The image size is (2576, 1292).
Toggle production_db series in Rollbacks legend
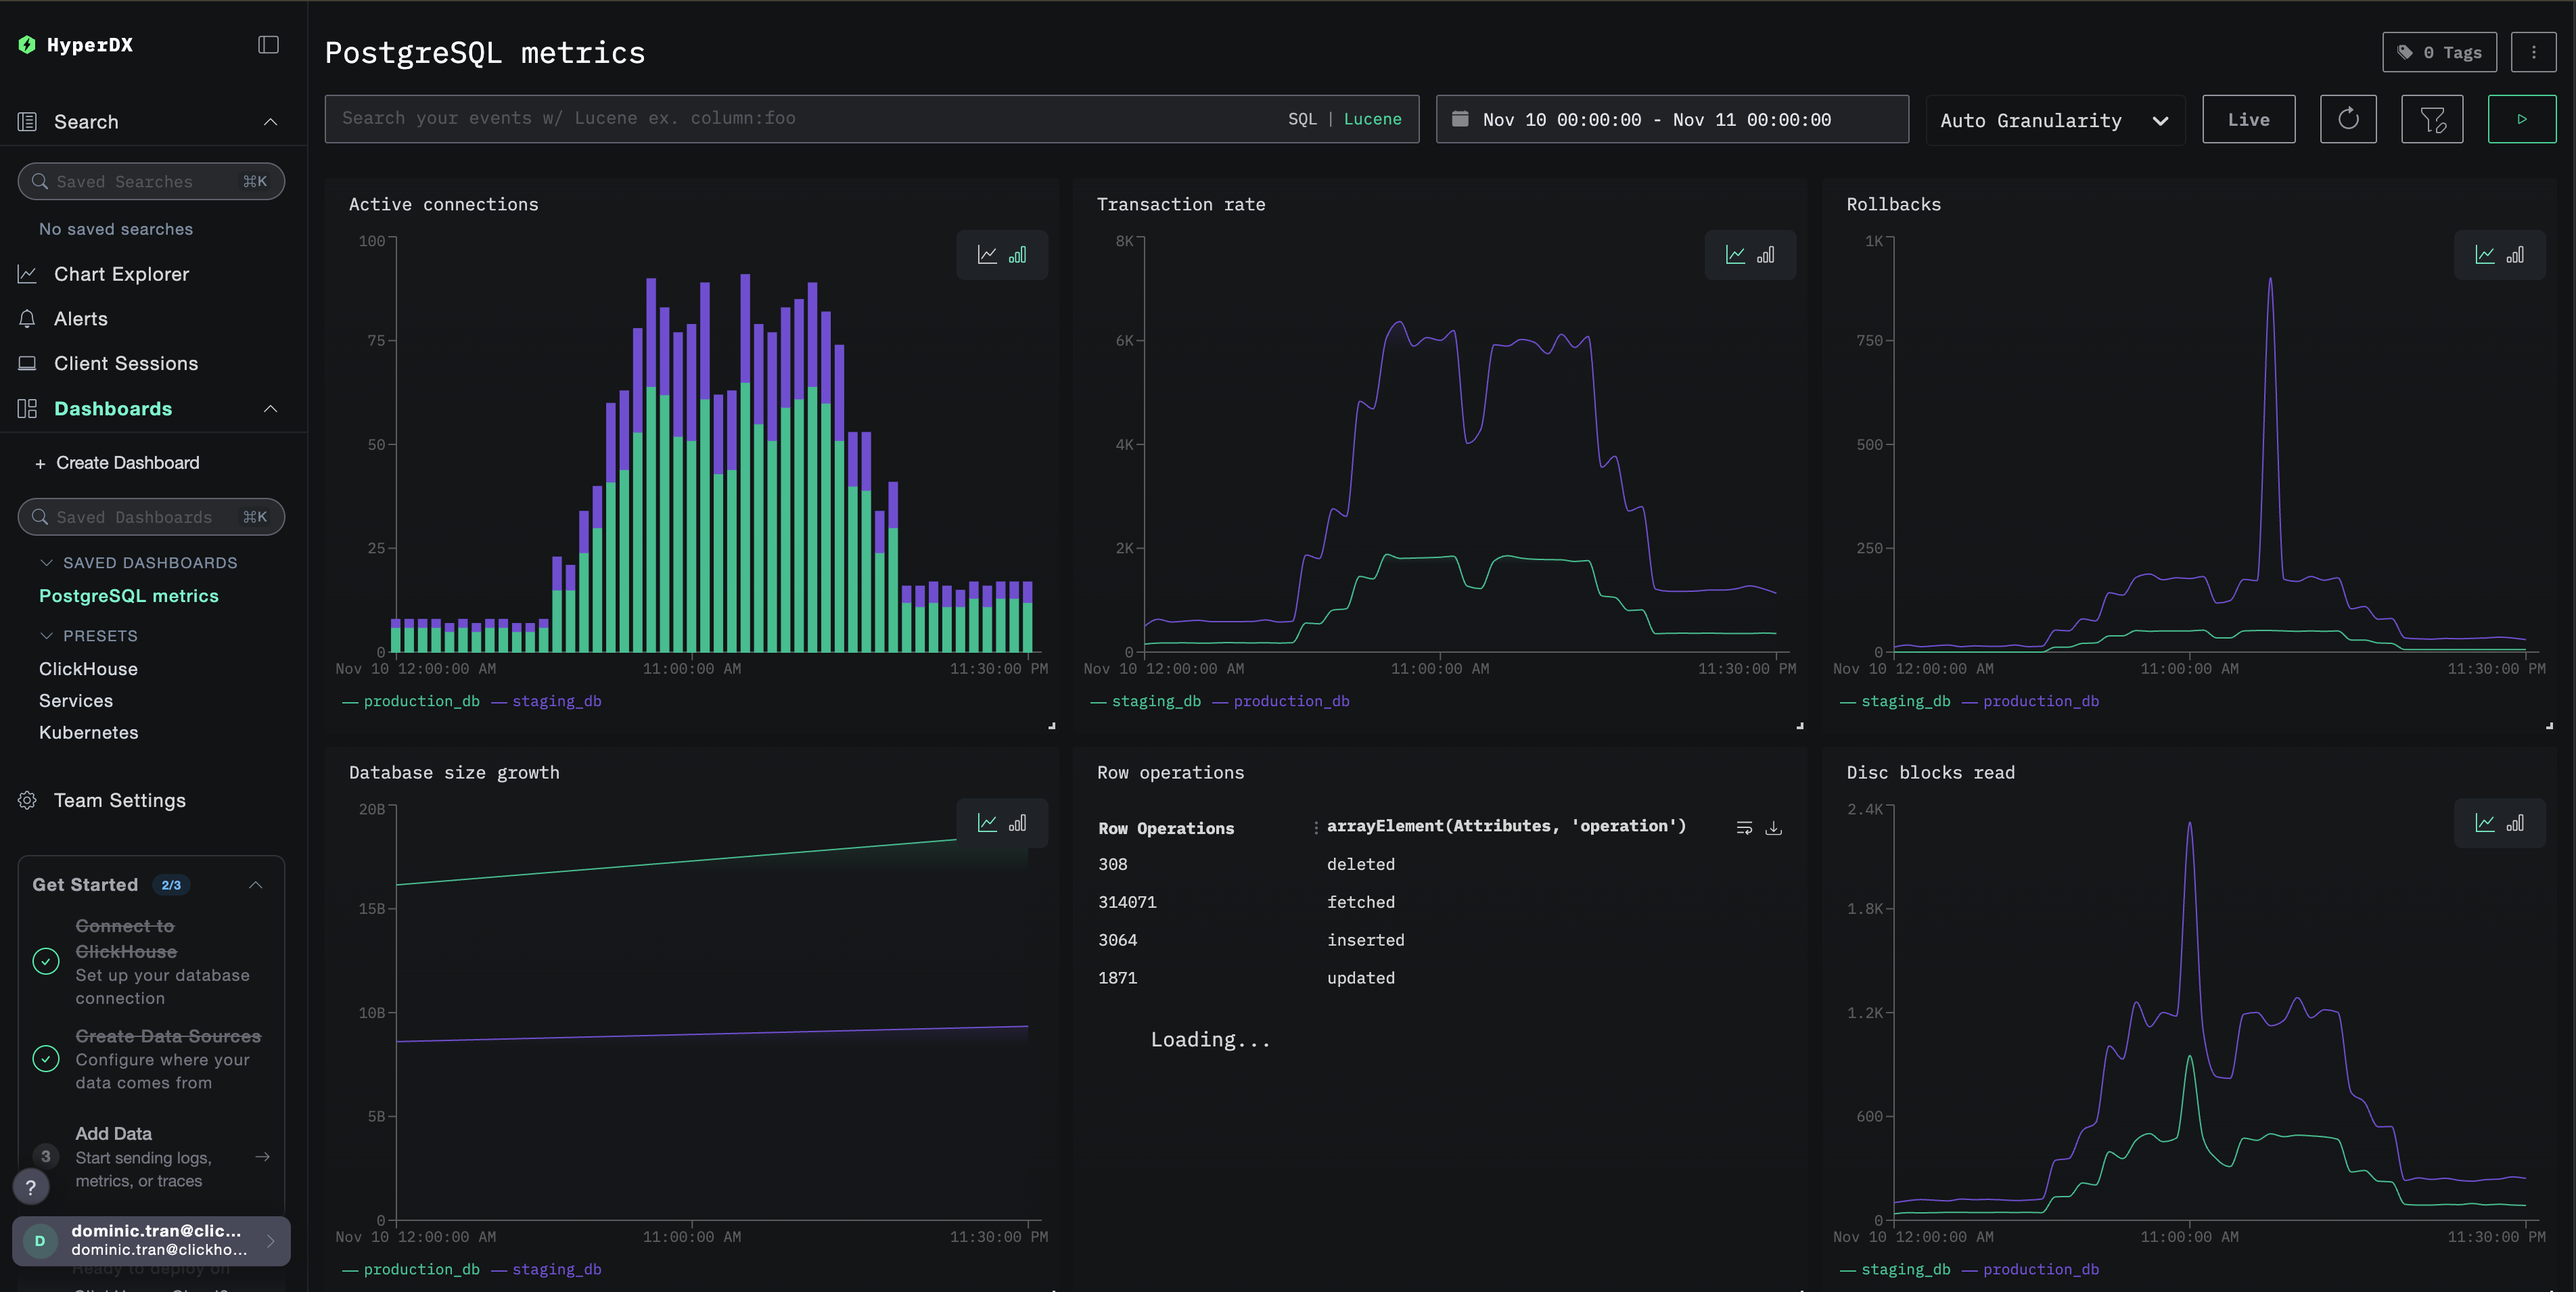[2040, 701]
